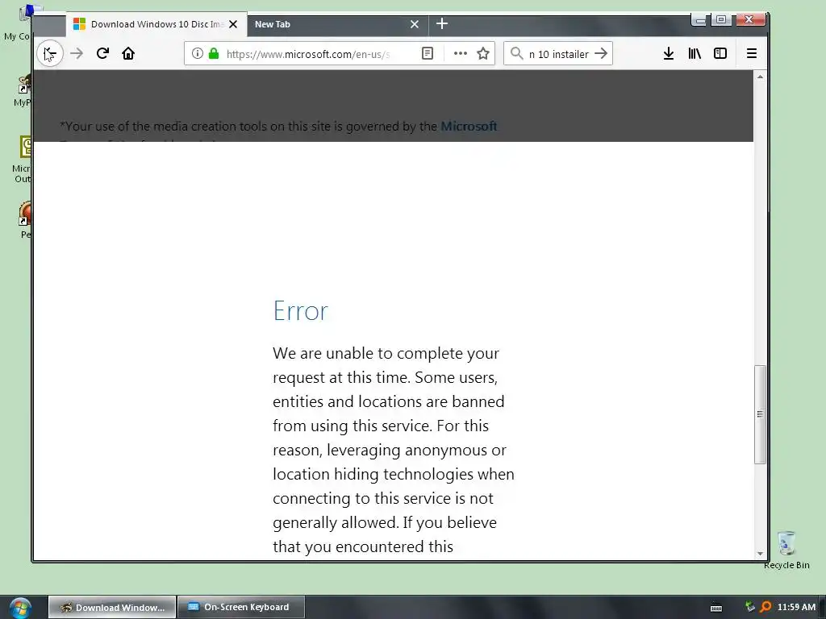Click the orange magnifier tray icon
Viewport: 826px width, 619px height.
766,607
